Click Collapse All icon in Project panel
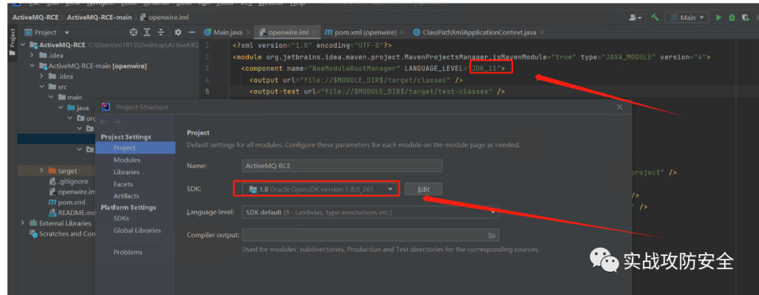 [x=161, y=32]
